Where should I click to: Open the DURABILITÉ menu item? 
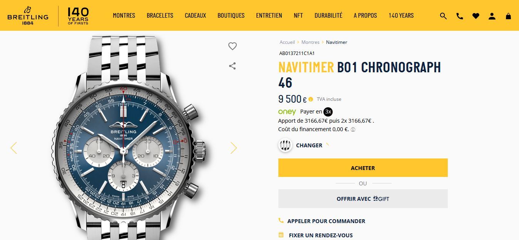coord(328,15)
